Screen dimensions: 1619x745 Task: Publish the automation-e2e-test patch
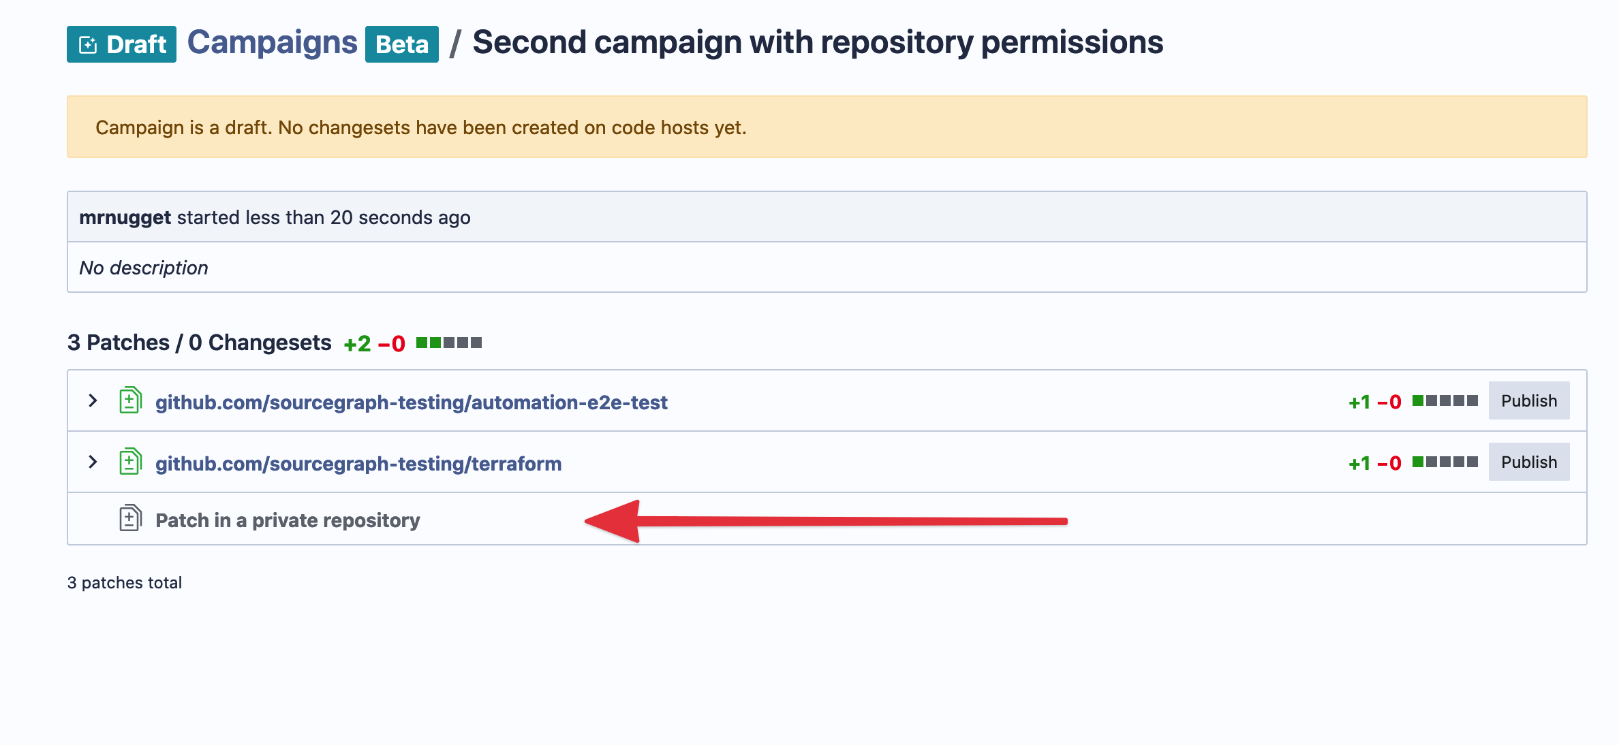point(1528,401)
